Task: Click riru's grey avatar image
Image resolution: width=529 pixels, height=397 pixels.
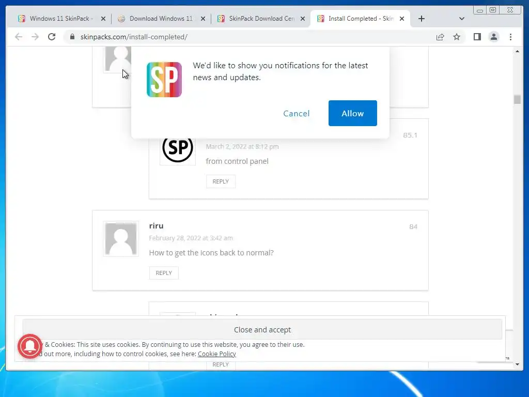Action: tap(121, 239)
